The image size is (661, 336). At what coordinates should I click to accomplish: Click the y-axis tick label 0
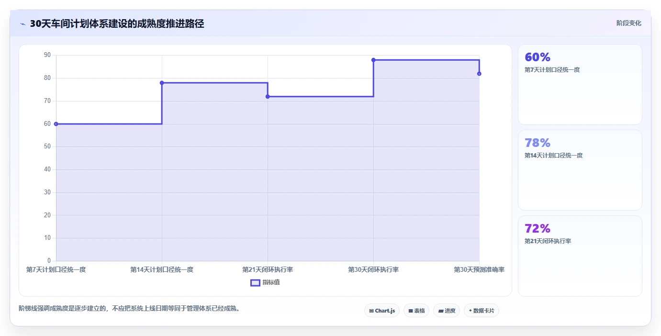49,261
